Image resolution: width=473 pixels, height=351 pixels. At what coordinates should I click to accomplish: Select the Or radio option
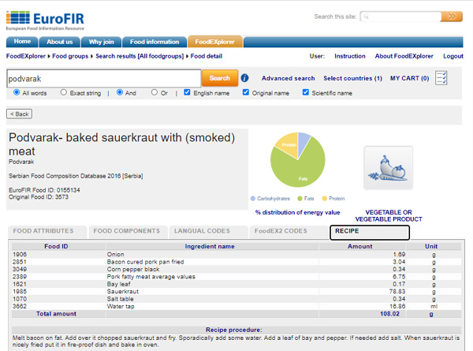coord(155,92)
